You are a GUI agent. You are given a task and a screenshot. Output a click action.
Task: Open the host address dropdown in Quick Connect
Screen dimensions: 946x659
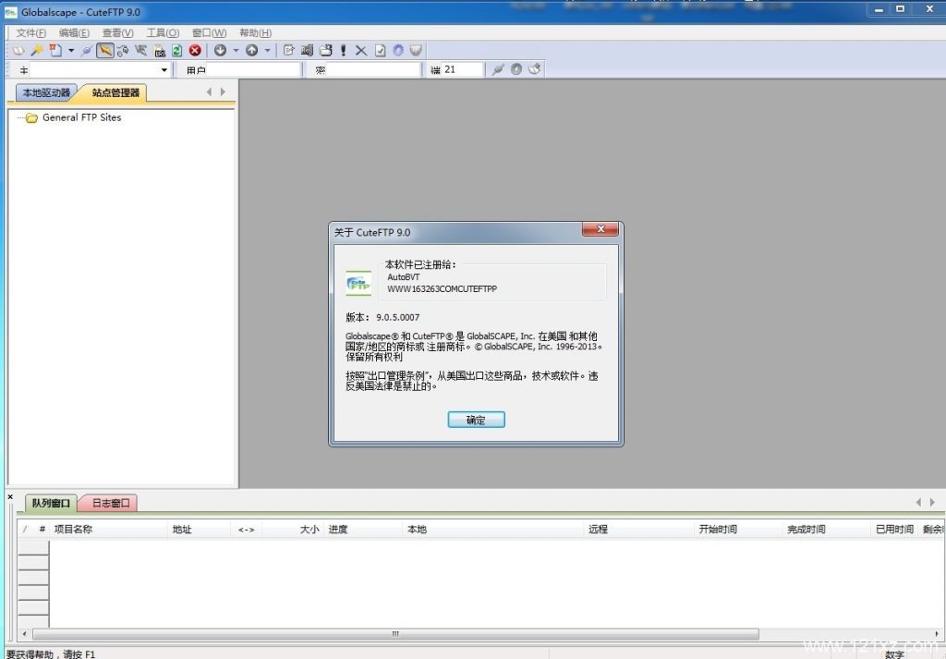164,70
